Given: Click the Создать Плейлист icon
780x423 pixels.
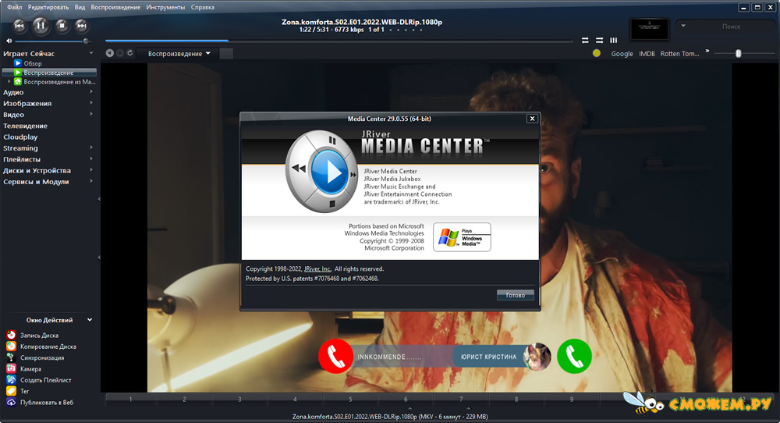Looking at the screenshot, I should click(11, 380).
